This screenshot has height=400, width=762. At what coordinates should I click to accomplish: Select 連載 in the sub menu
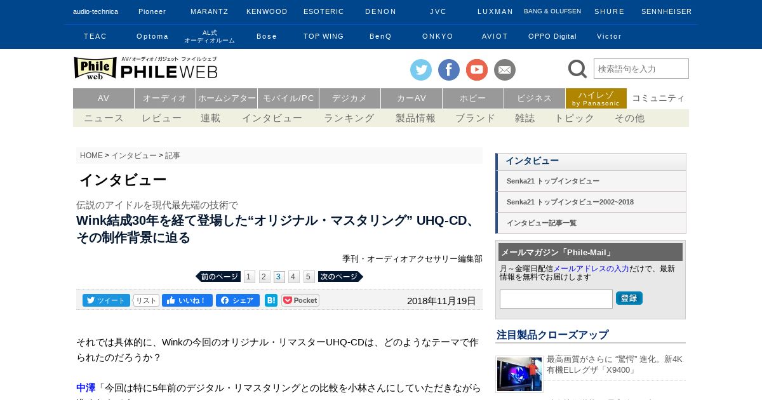(x=211, y=118)
